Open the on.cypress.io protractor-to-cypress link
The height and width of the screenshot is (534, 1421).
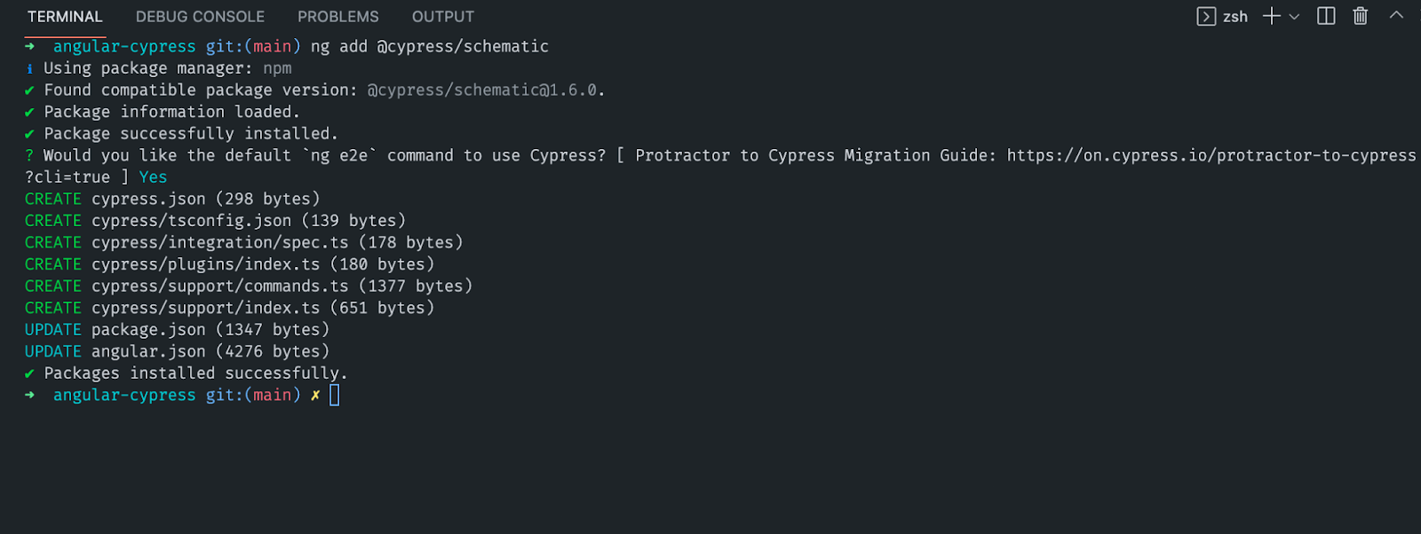pyautogui.click(x=1211, y=155)
